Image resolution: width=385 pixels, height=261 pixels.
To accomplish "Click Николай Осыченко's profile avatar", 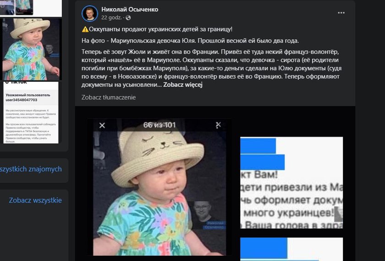I will 90,13.
